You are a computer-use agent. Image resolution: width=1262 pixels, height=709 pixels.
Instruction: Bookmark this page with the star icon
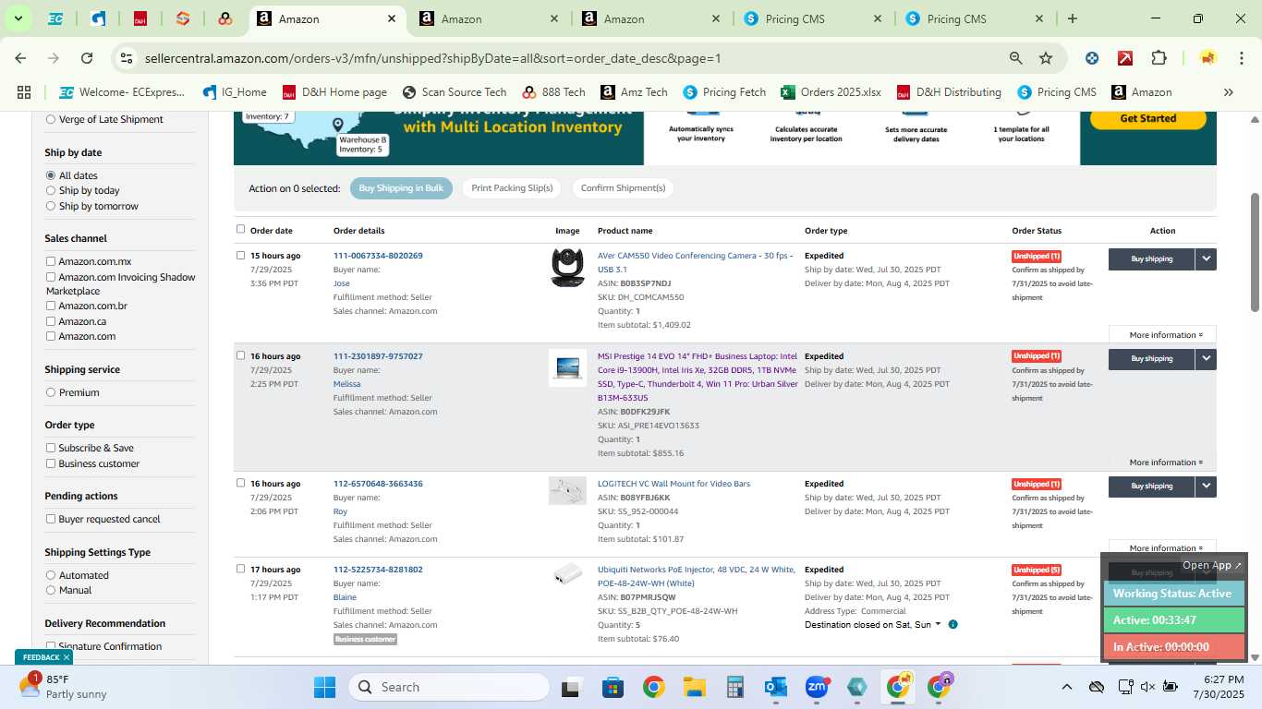click(1046, 58)
